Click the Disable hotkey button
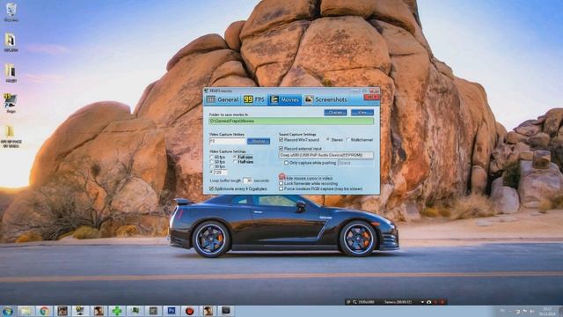This screenshot has width=563, height=317. click(259, 141)
